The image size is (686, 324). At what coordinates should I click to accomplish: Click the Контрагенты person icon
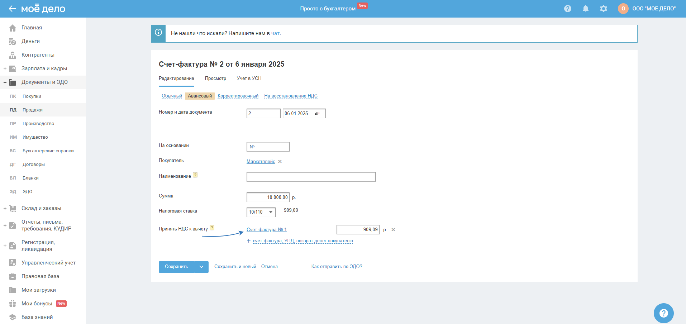(13, 55)
